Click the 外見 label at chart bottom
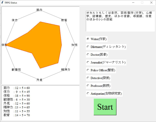 pyautogui.click(x=39, y=80)
